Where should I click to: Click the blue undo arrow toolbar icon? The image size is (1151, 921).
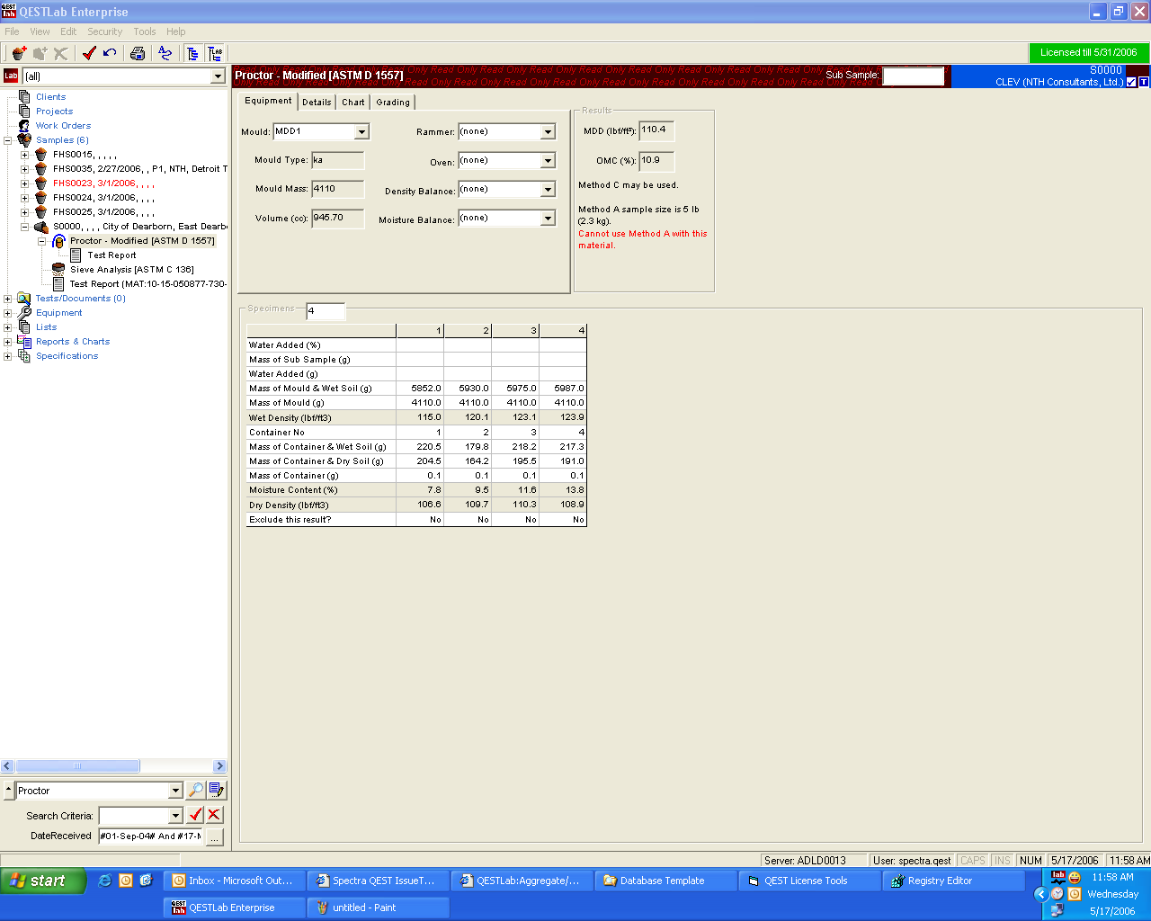point(110,53)
